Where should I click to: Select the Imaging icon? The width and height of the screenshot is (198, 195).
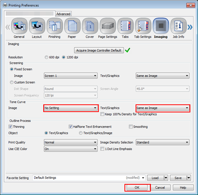[x=161, y=26]
